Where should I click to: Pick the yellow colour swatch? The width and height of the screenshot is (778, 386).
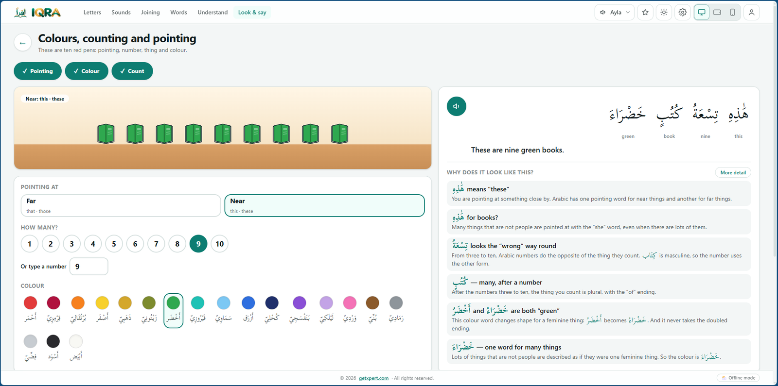(102, 303)
